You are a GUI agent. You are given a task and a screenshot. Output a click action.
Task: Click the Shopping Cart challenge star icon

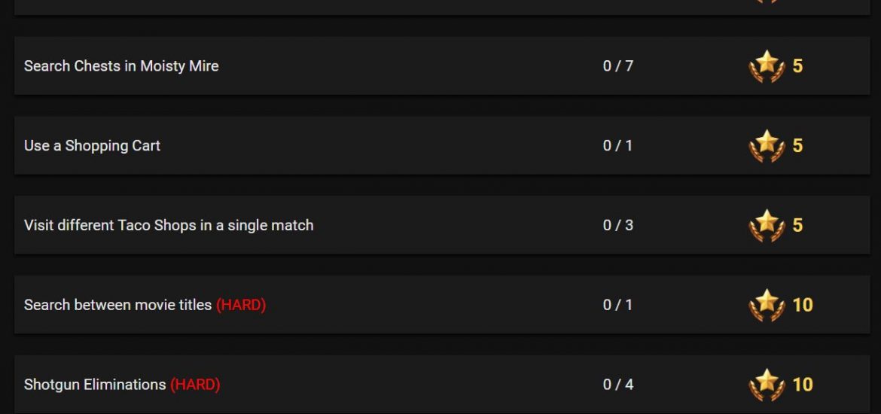click(x=767, y=146)
